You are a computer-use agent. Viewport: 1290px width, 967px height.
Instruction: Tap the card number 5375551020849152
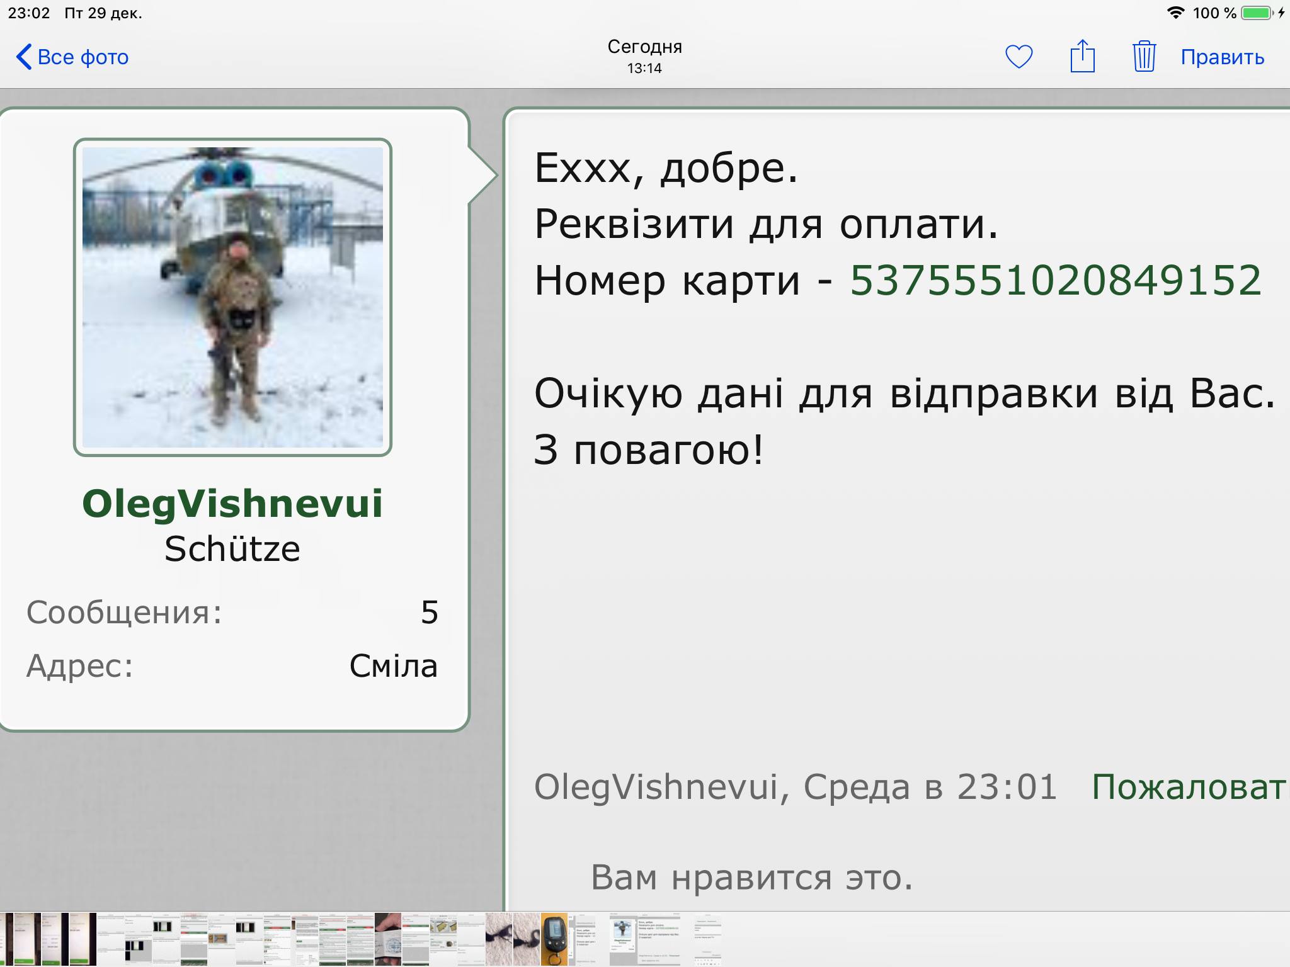1056,280
